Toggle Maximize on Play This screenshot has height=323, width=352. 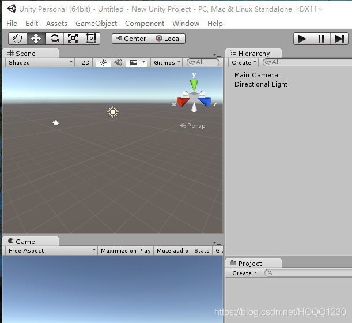[x=126, y=251]
